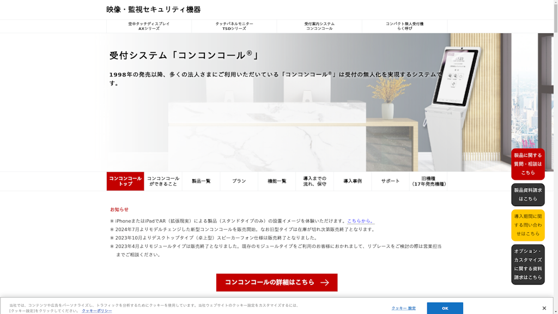Viewport: 558px width, 314px height.
Task: Open タッチパネルモニター TSDシリーズ menu item
Action: (234, 26)
